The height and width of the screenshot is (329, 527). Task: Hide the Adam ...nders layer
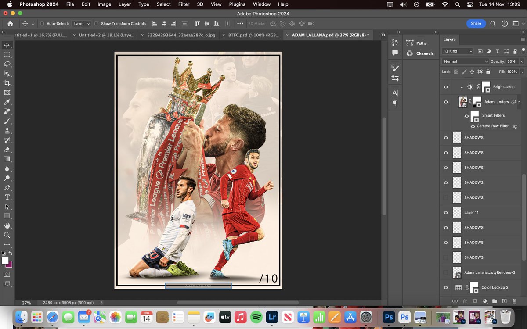[x=446, y=102]
